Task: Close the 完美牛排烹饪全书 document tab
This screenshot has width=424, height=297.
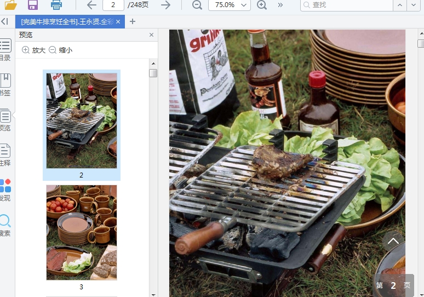Action: (118, 21)
